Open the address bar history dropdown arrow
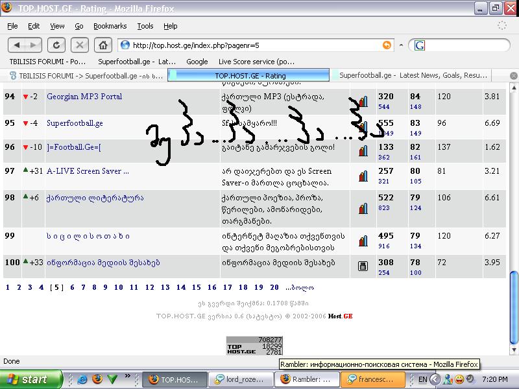The height and width of the screenshot is (389, 519). (401, 45)
